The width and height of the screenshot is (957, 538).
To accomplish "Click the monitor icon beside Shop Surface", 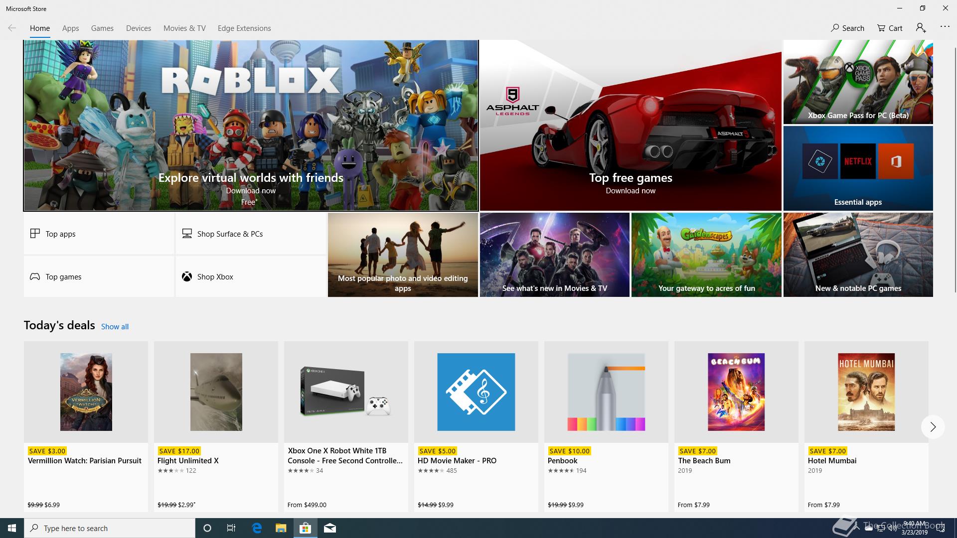I will click(187, 233).
